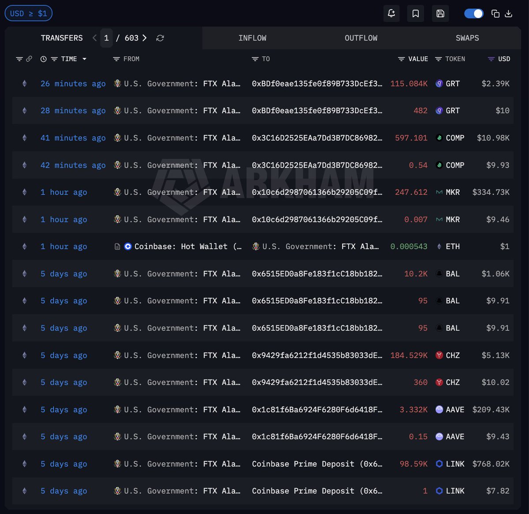
Task: Click the $768.02K USD value
Action: [491, 464]
